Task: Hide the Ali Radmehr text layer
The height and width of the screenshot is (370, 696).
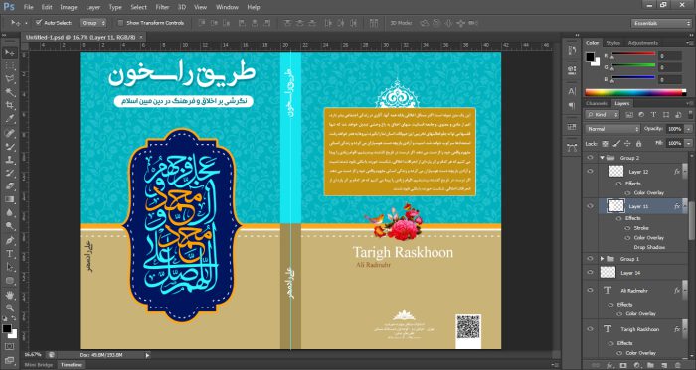Action: (590, 291)
